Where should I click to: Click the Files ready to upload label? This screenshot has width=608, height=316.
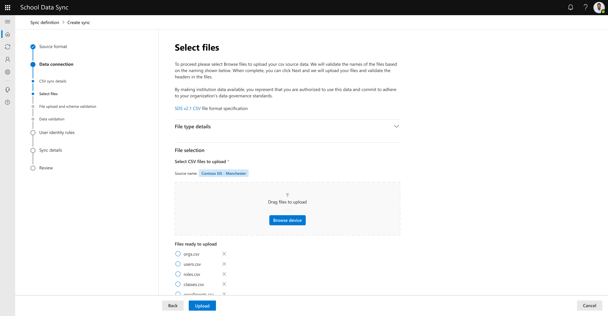(196, 244)
